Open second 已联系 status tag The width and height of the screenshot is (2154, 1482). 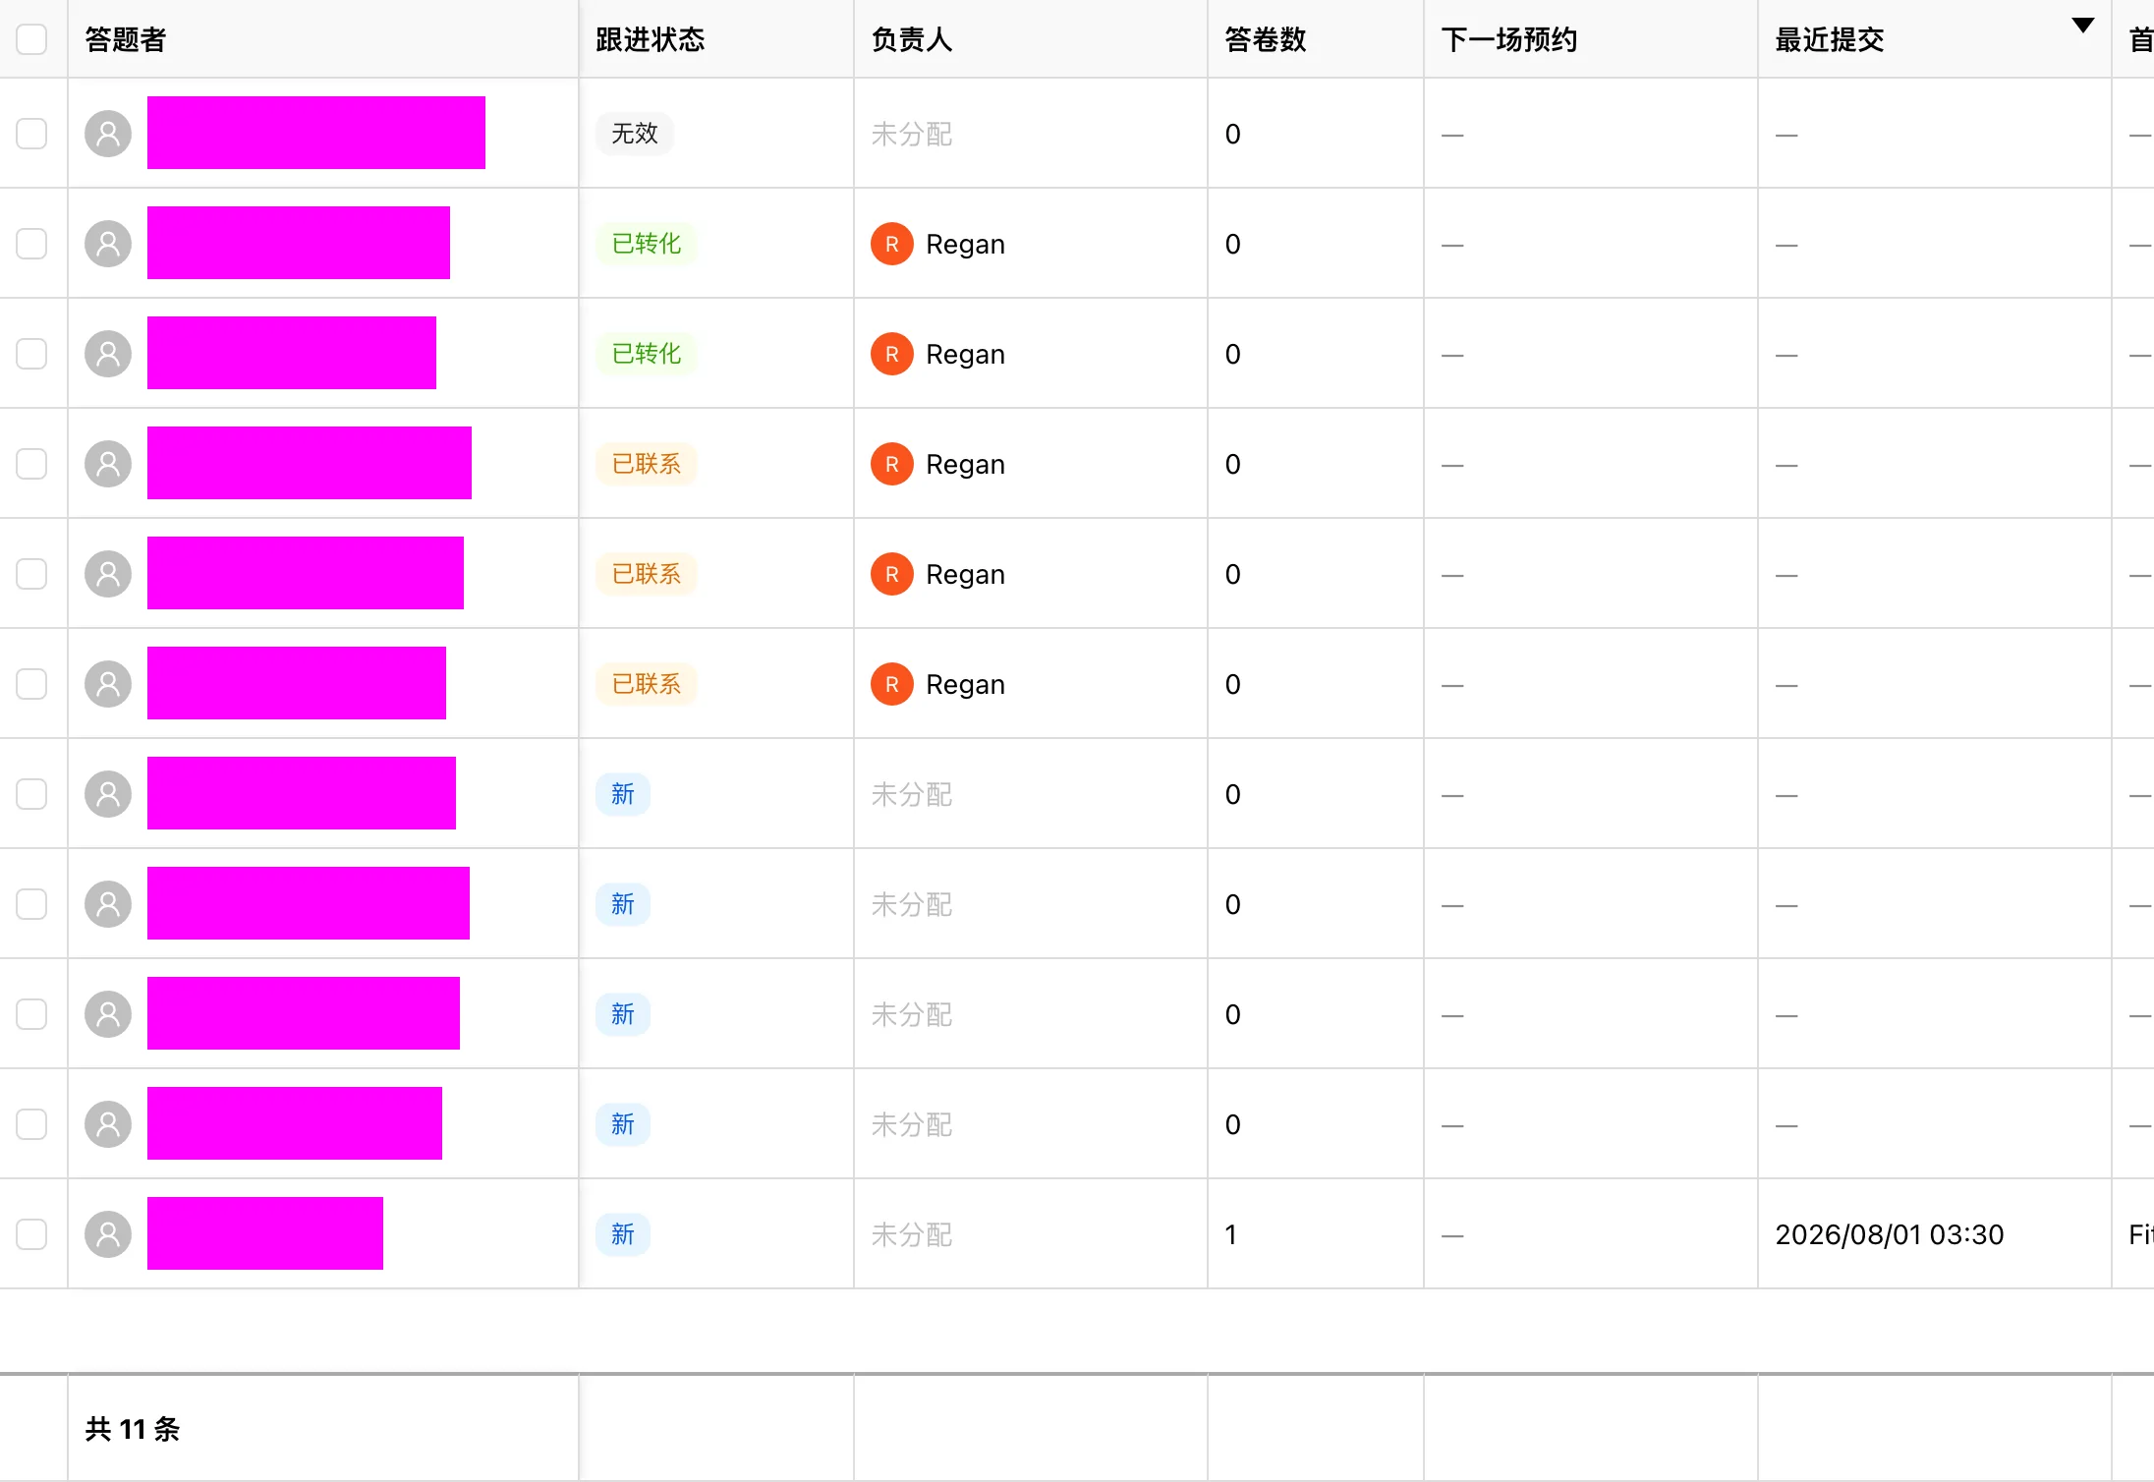click(x=647, y=574)
